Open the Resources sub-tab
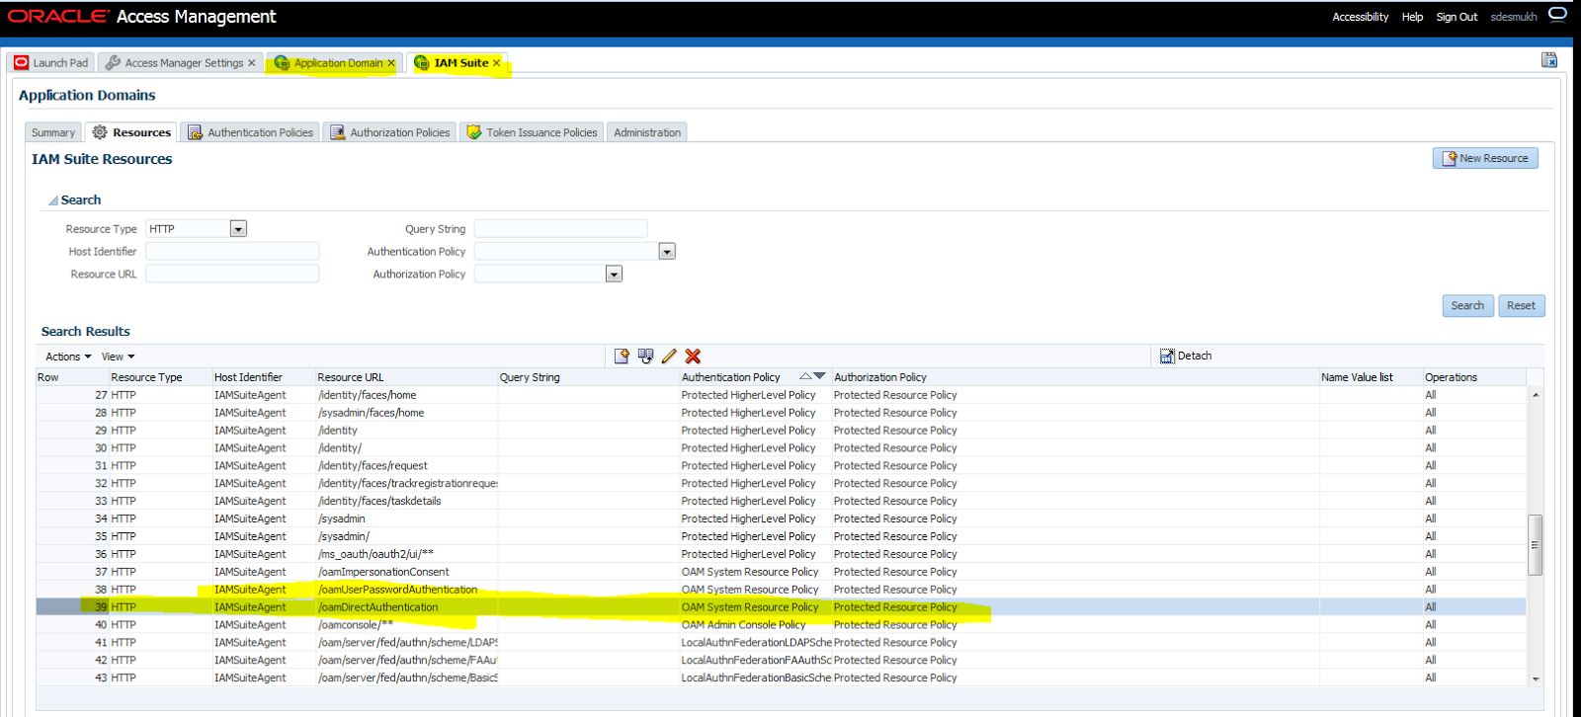The image size is (1581, 717). click(x=131, y=132)
